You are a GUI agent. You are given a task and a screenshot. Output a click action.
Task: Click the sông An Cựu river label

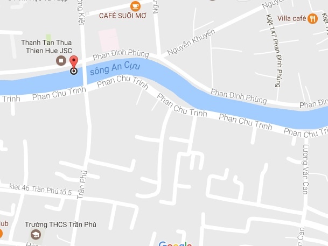[x=115, y=68]
